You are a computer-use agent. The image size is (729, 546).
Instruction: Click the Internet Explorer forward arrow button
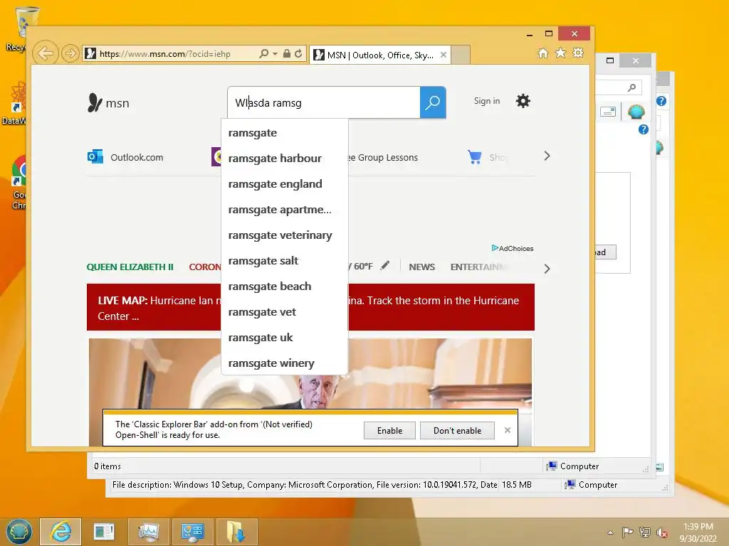point(70,53)
